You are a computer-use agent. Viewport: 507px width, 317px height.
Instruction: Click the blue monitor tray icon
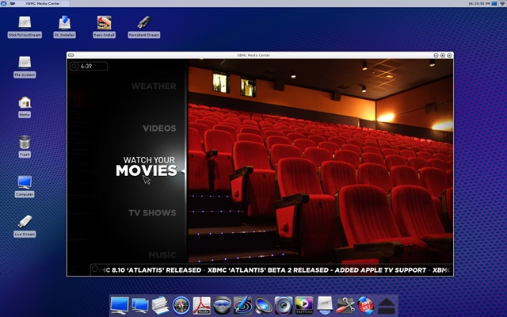(494, 3)
